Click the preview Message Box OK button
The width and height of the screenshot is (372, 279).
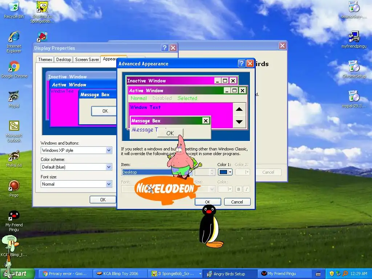pos(170,133)
